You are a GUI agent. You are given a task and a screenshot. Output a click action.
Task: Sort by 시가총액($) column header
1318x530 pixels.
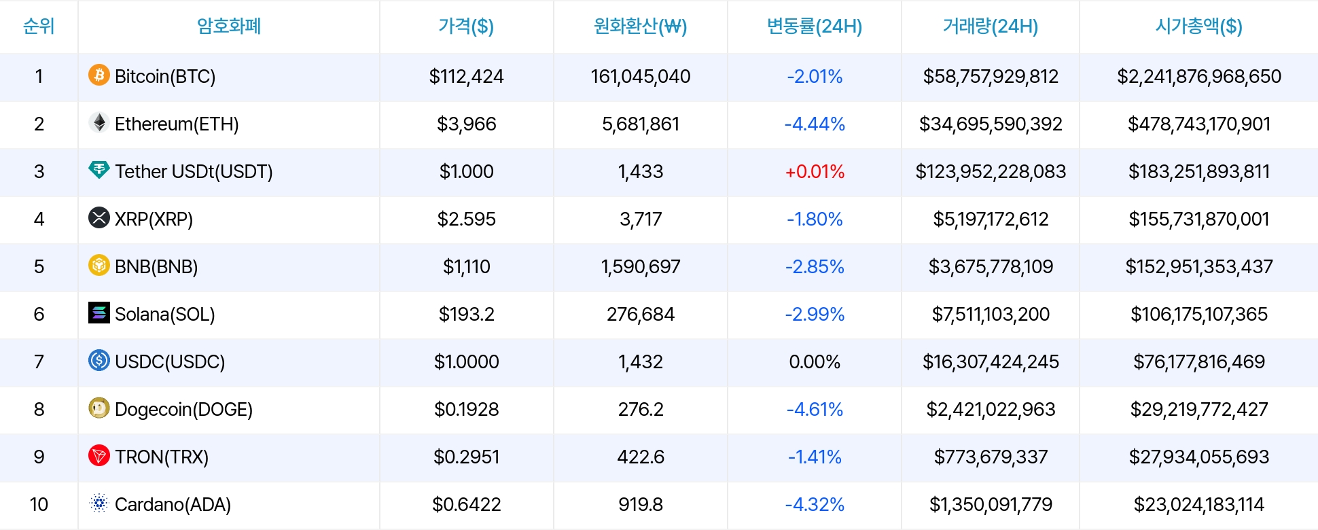(1199, 26)
